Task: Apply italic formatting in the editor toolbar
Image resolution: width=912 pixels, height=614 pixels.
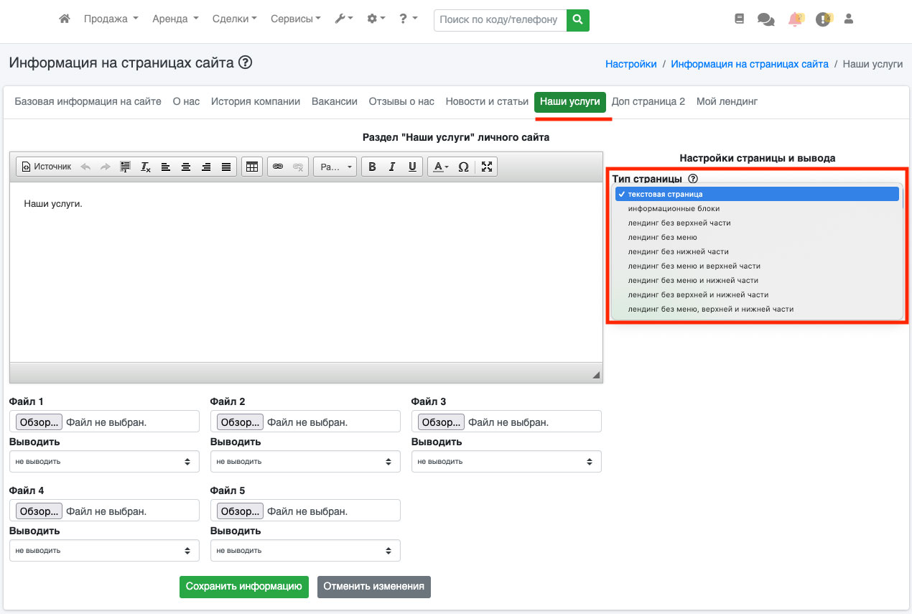Action: coord(392,167)
